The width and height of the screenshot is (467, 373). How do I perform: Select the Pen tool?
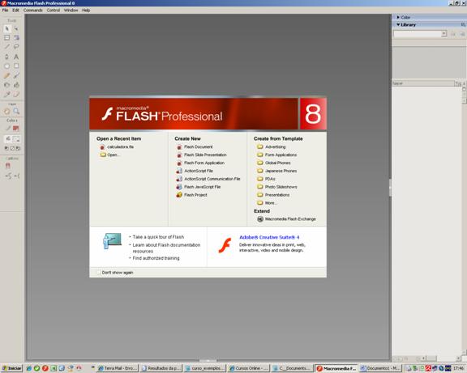click(6, 57)
